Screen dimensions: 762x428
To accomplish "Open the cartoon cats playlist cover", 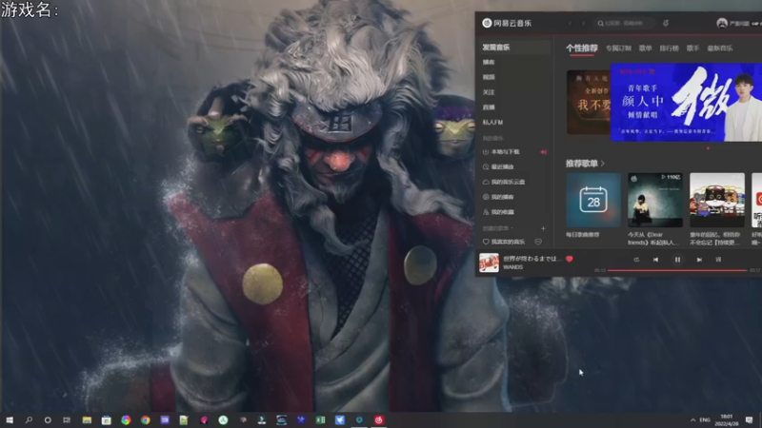I will (717, 200).
